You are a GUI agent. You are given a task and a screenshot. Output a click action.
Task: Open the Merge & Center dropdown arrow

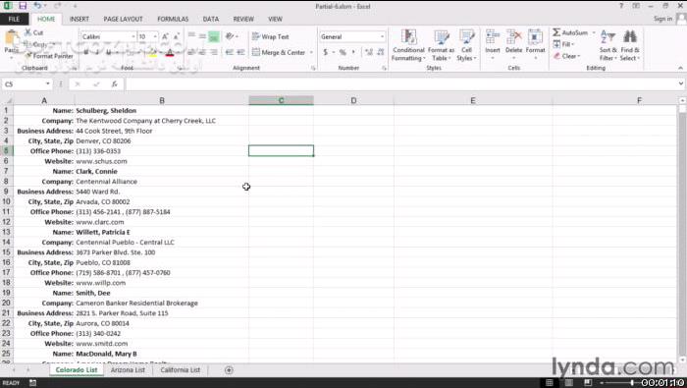(311, 52)
